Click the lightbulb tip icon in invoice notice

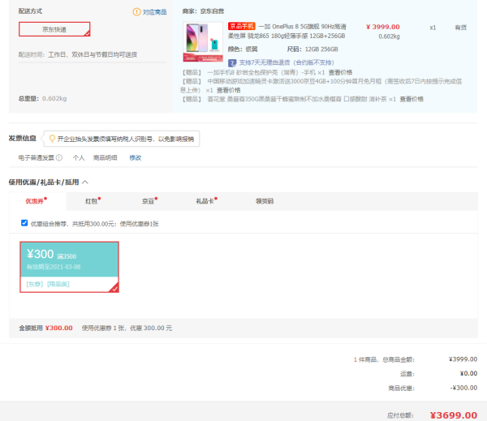[52, 139]
